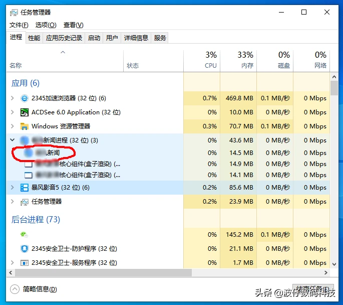The height and width of the screenshot is (305, 343).
Task: Select the 进程 tab
Action: (x=16, y=37)
